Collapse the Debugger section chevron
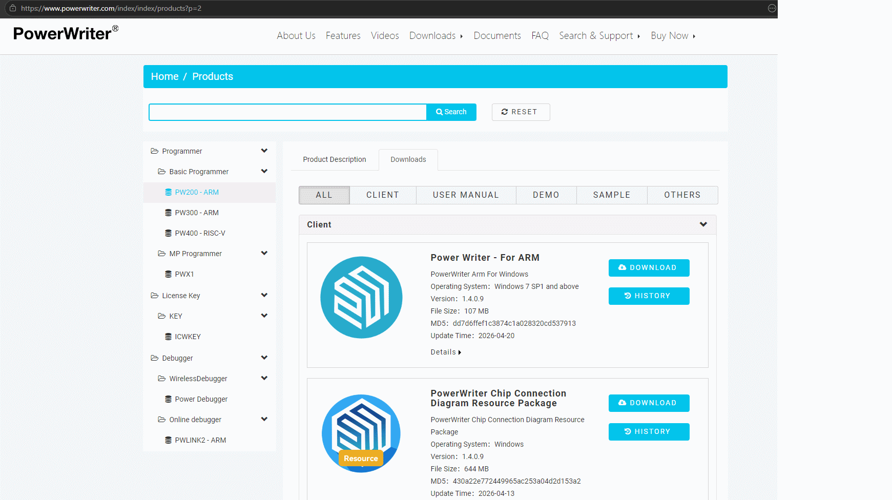Image resolution: width=892 pixels, height=500 pixels. (264, 358)
